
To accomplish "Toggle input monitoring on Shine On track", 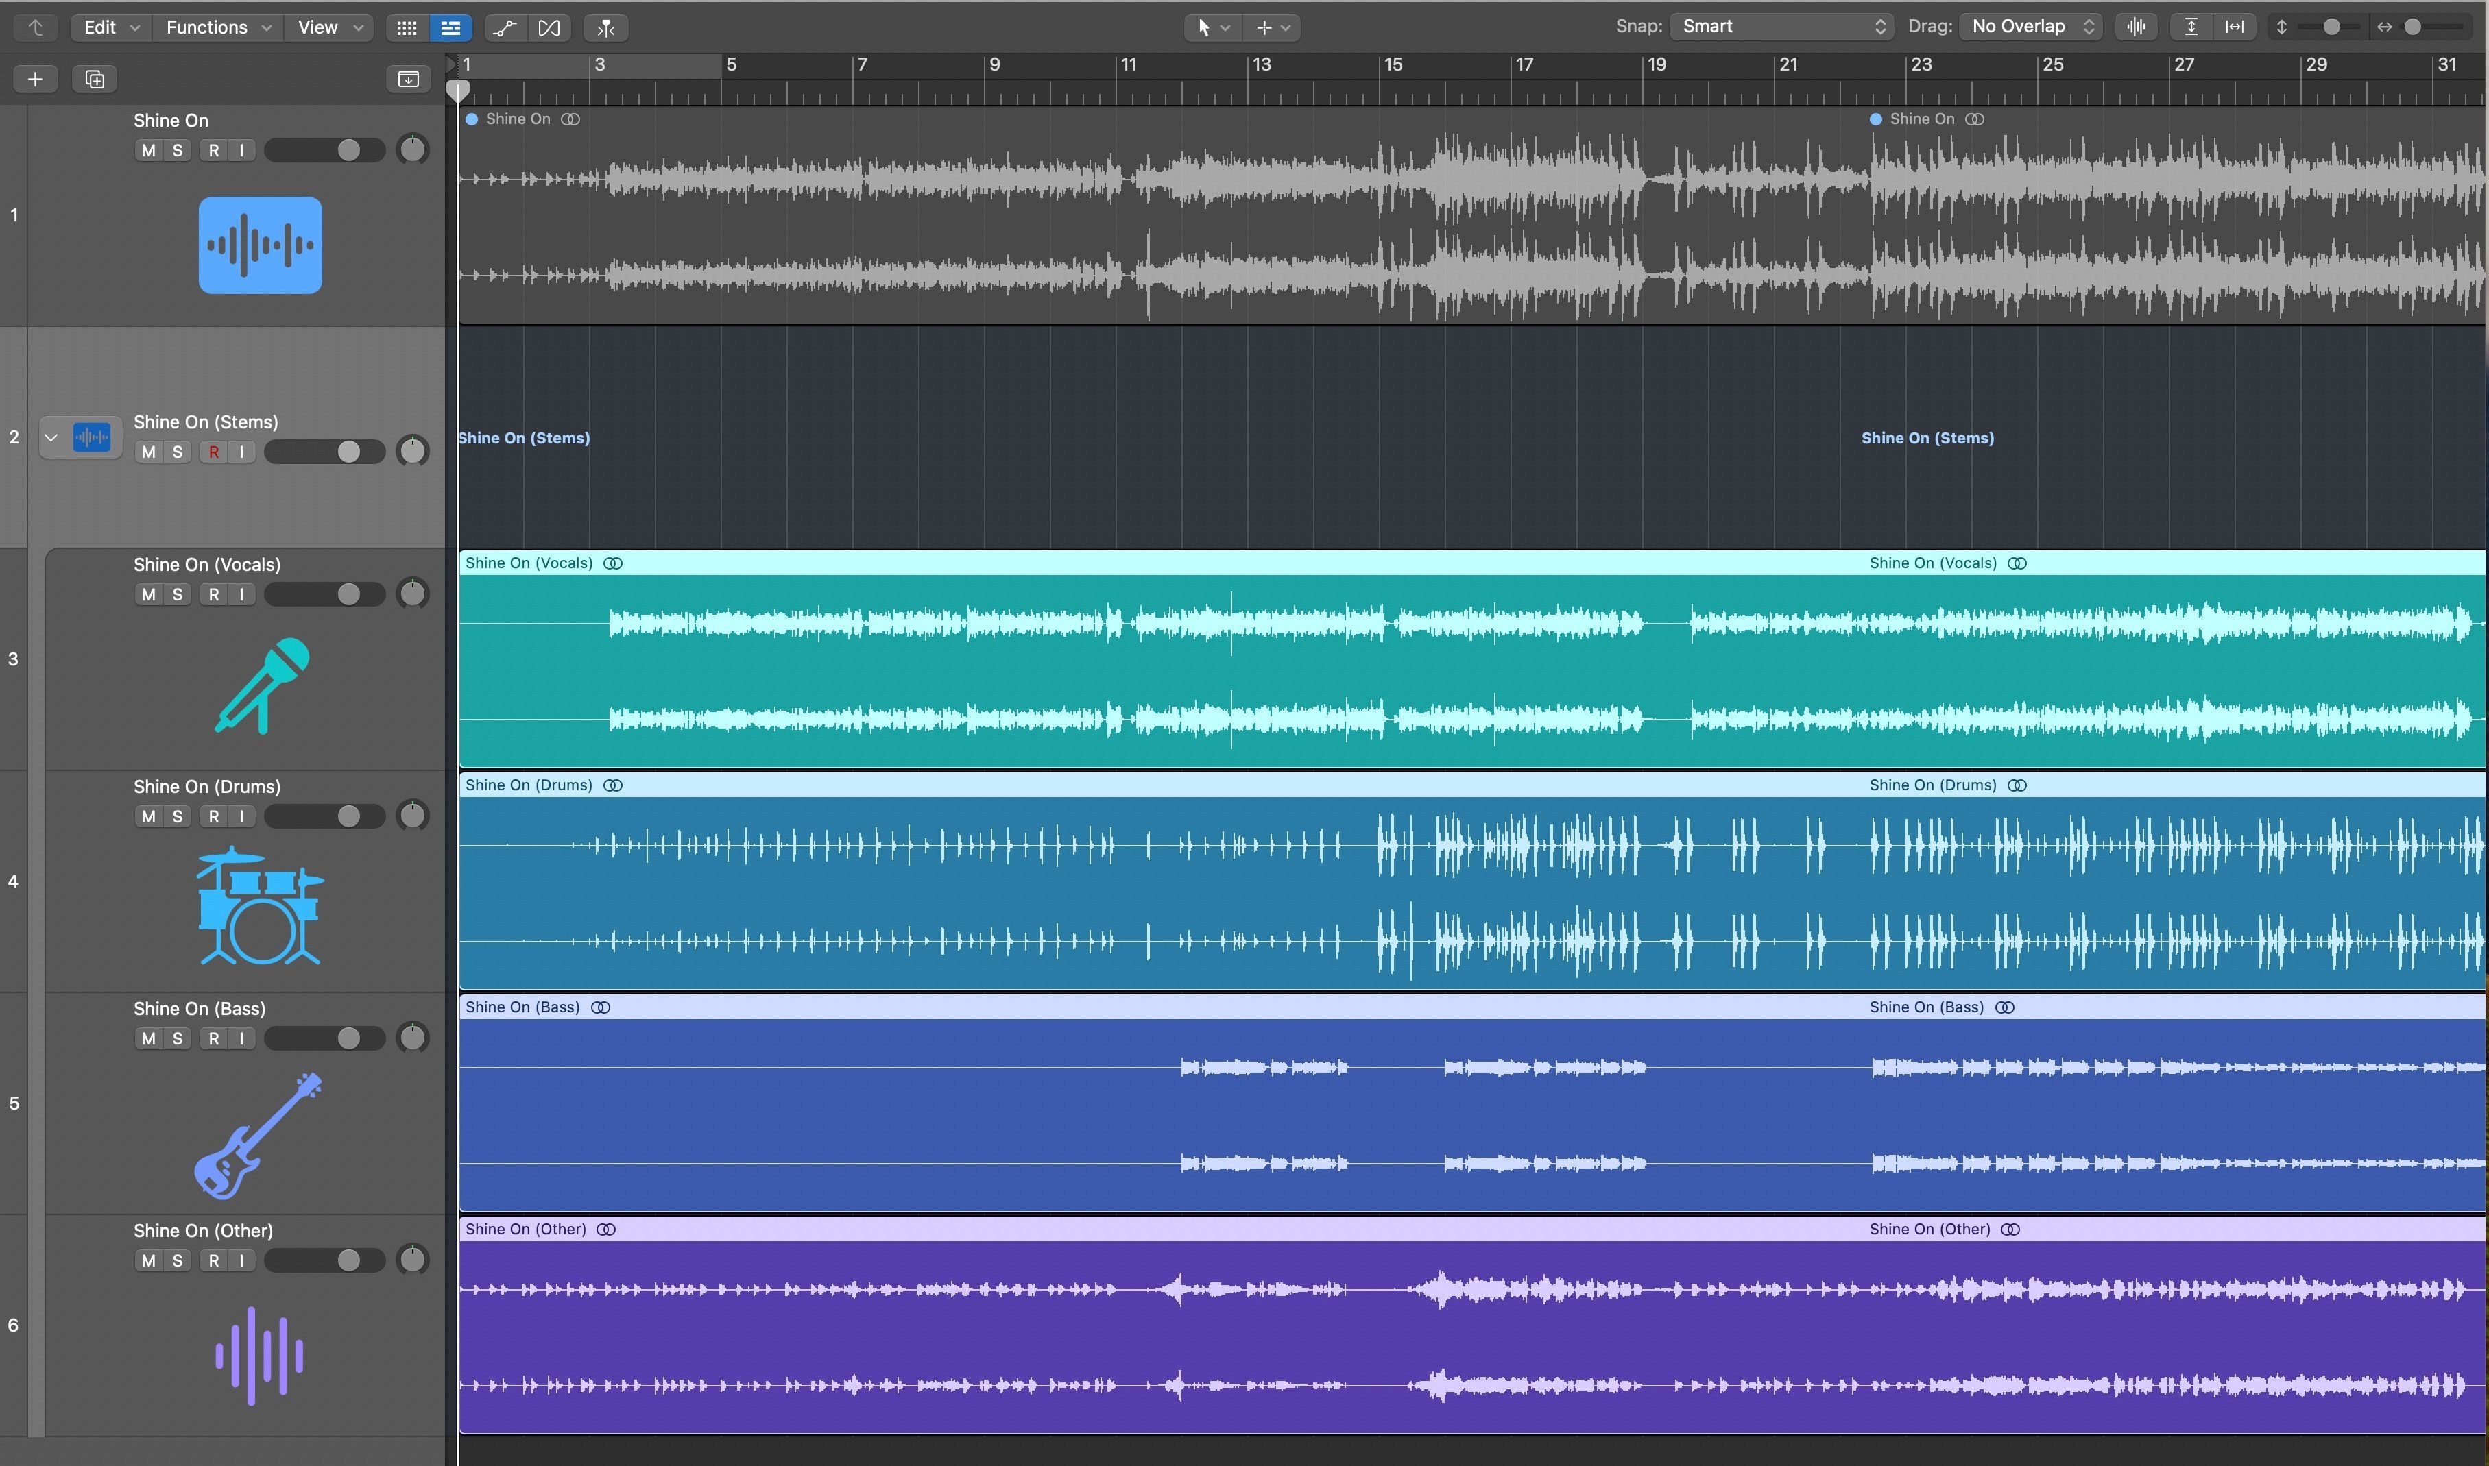I will (242, 150).
